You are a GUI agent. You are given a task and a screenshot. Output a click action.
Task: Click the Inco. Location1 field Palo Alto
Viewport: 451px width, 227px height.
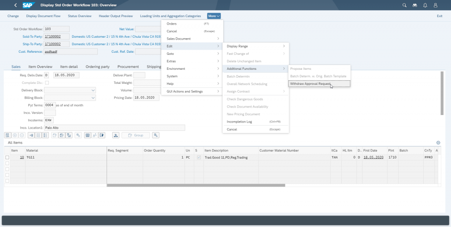tap(115, 128)
